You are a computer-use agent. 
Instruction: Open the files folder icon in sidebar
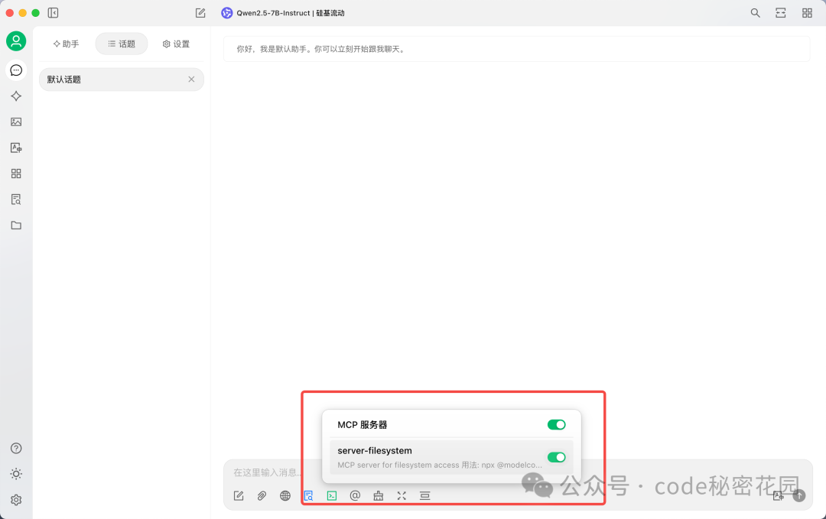(16, 225)
